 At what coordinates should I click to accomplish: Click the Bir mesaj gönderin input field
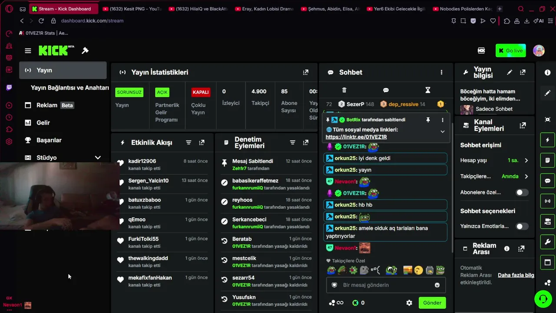click(385, 285)
